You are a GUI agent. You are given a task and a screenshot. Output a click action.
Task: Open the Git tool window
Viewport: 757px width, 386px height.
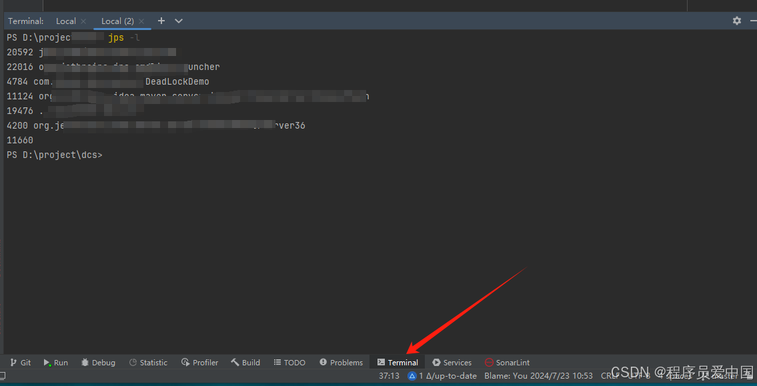click(20, 363)
